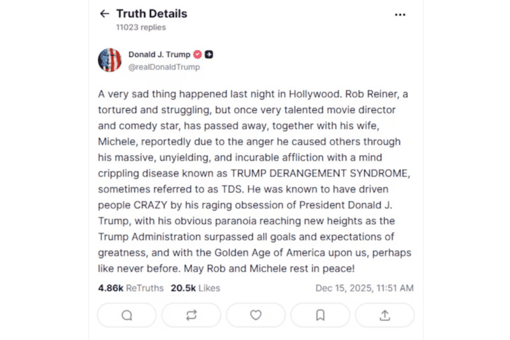View the 4.86k ReTruths list
The image size is (510, 340).
131,288
